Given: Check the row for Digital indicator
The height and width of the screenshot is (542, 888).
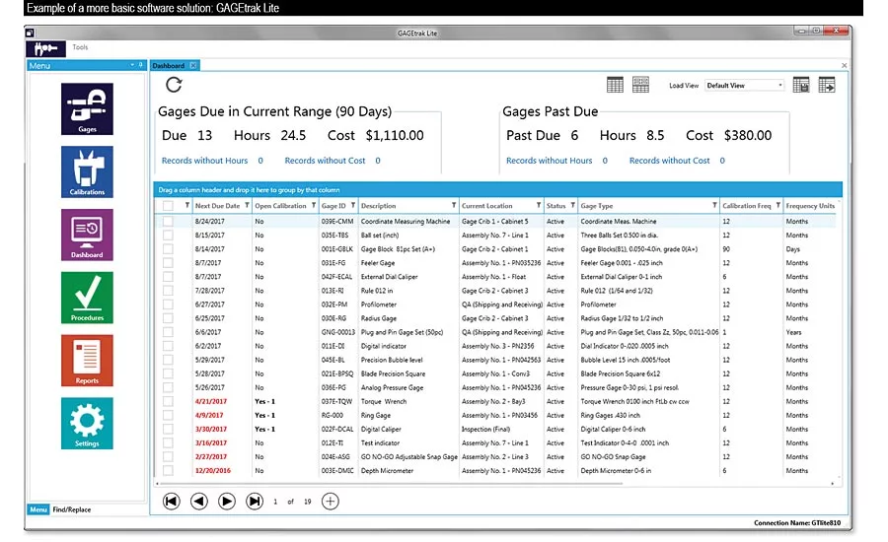Looking at the screenshot, I should 168,346.
